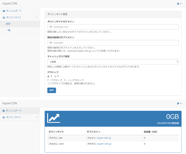The width and height of the screenshot is (186, 154).
Task: Collapse the upper オリジンサイト sidebar chevron
Action: click(x=37, y=17)
